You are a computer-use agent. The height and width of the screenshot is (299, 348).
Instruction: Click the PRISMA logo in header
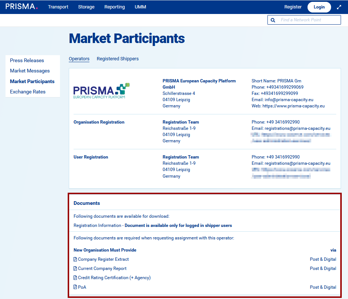click(21, 7)
